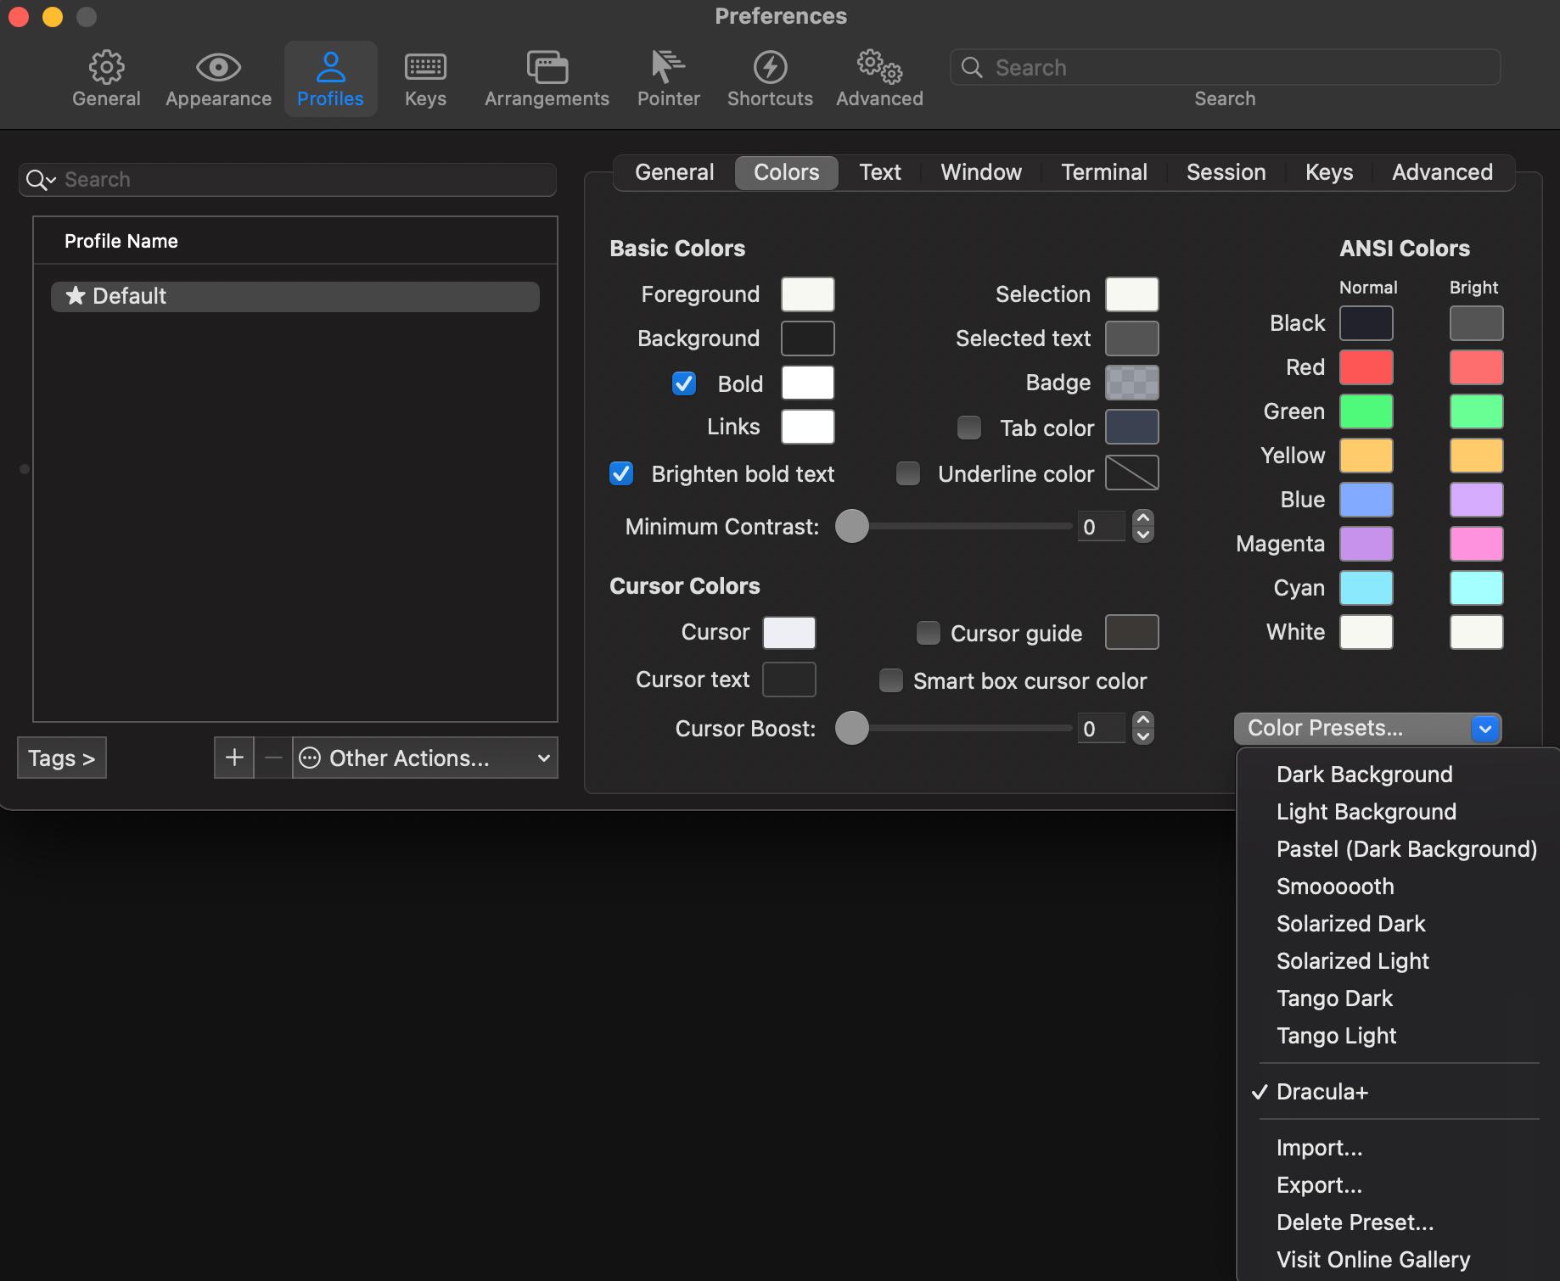Switch to the Keys profile tab
Screen dimensions: 1560x1281
click(1329, 172)
